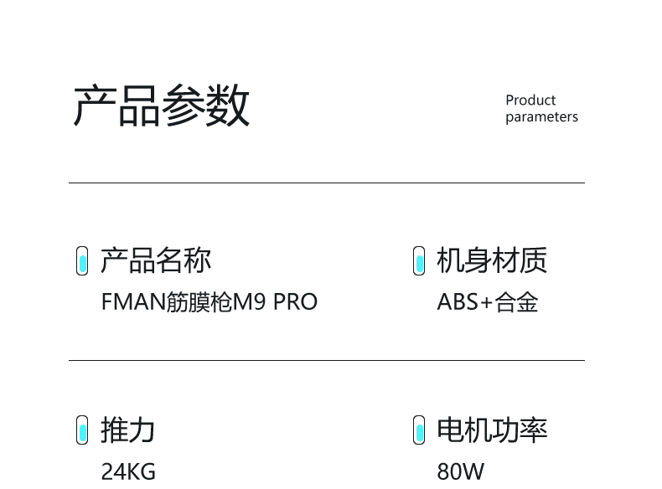Screen dimensions: 662x489
Task: Select the 产品名称 label
Action: 156,260
